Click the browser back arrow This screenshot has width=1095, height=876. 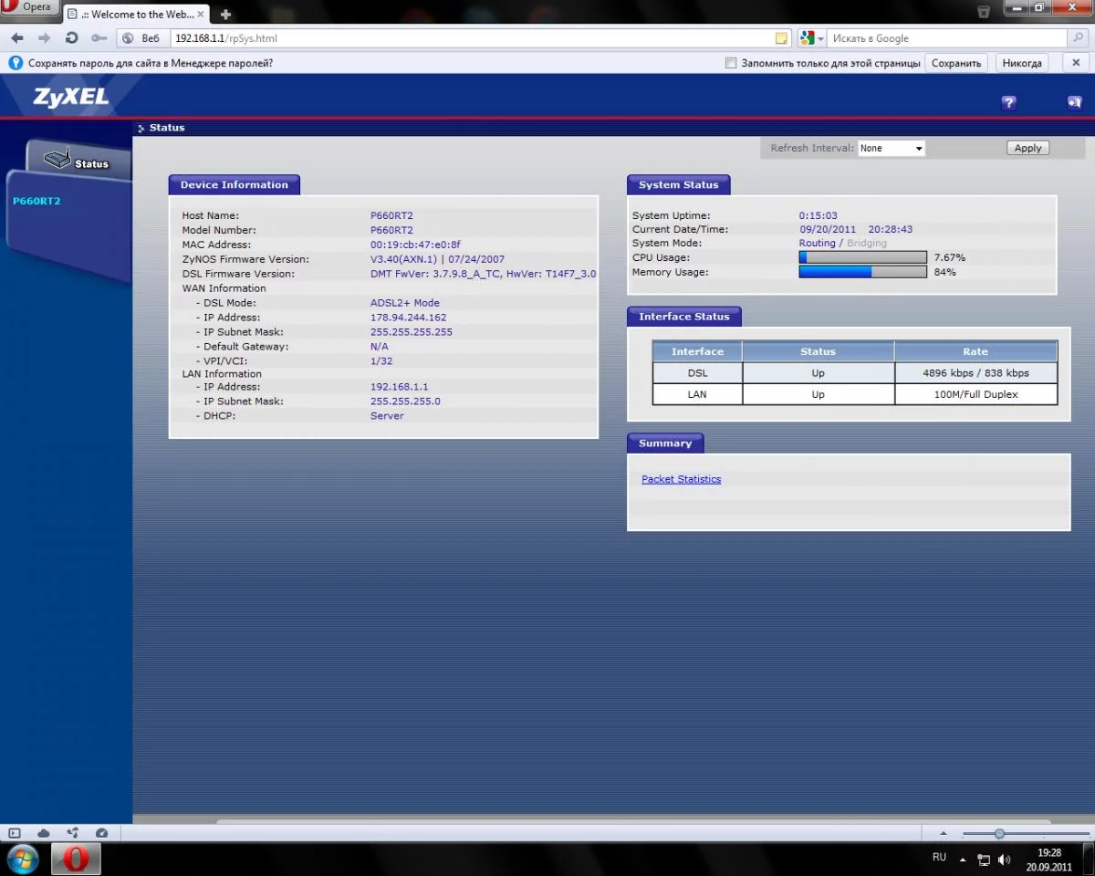tap(17, 38)
